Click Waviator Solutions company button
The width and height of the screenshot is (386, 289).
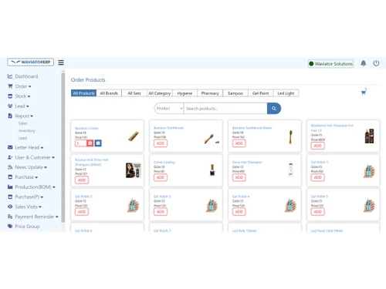(330, 63)
